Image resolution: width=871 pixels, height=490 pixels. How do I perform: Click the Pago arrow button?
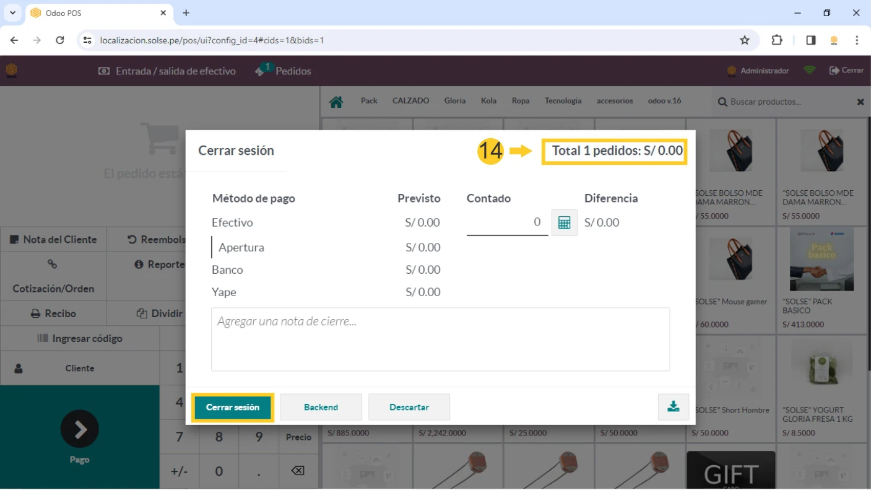tap(79, 429)
